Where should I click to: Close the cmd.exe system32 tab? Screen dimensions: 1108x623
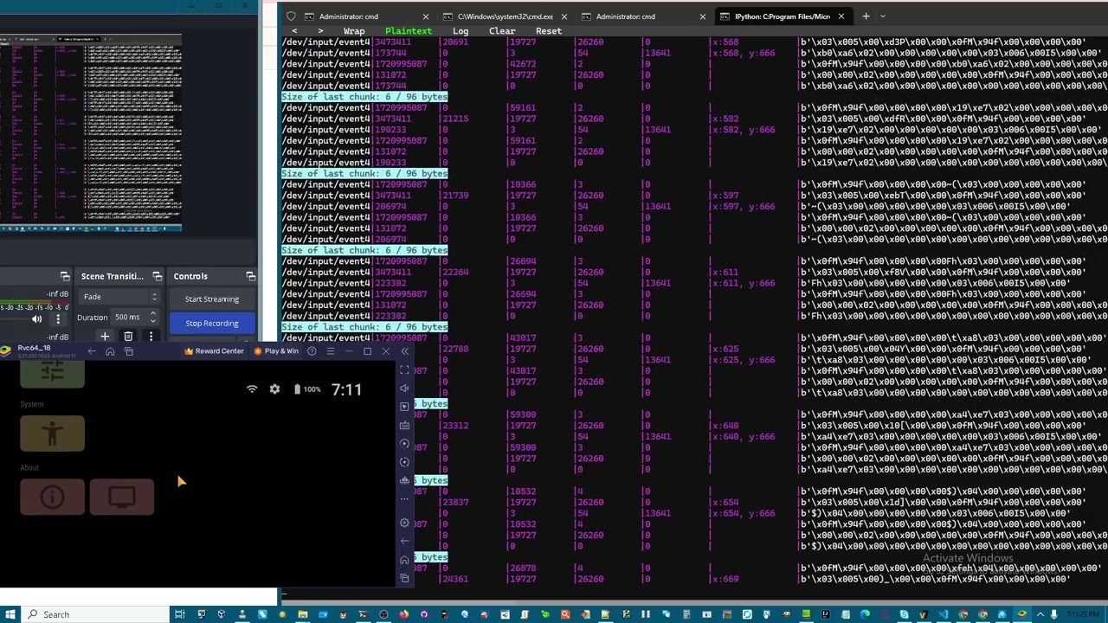pyautogui.click(x=564, y=16)
